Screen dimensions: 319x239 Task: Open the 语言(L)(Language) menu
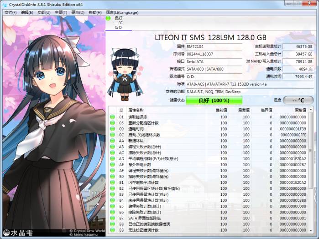(x=122, y=13)
